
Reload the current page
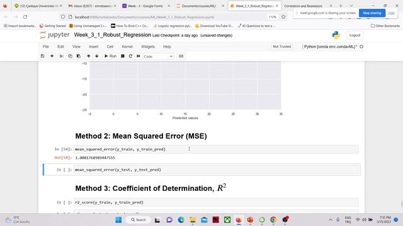click(x=25, y=17)
